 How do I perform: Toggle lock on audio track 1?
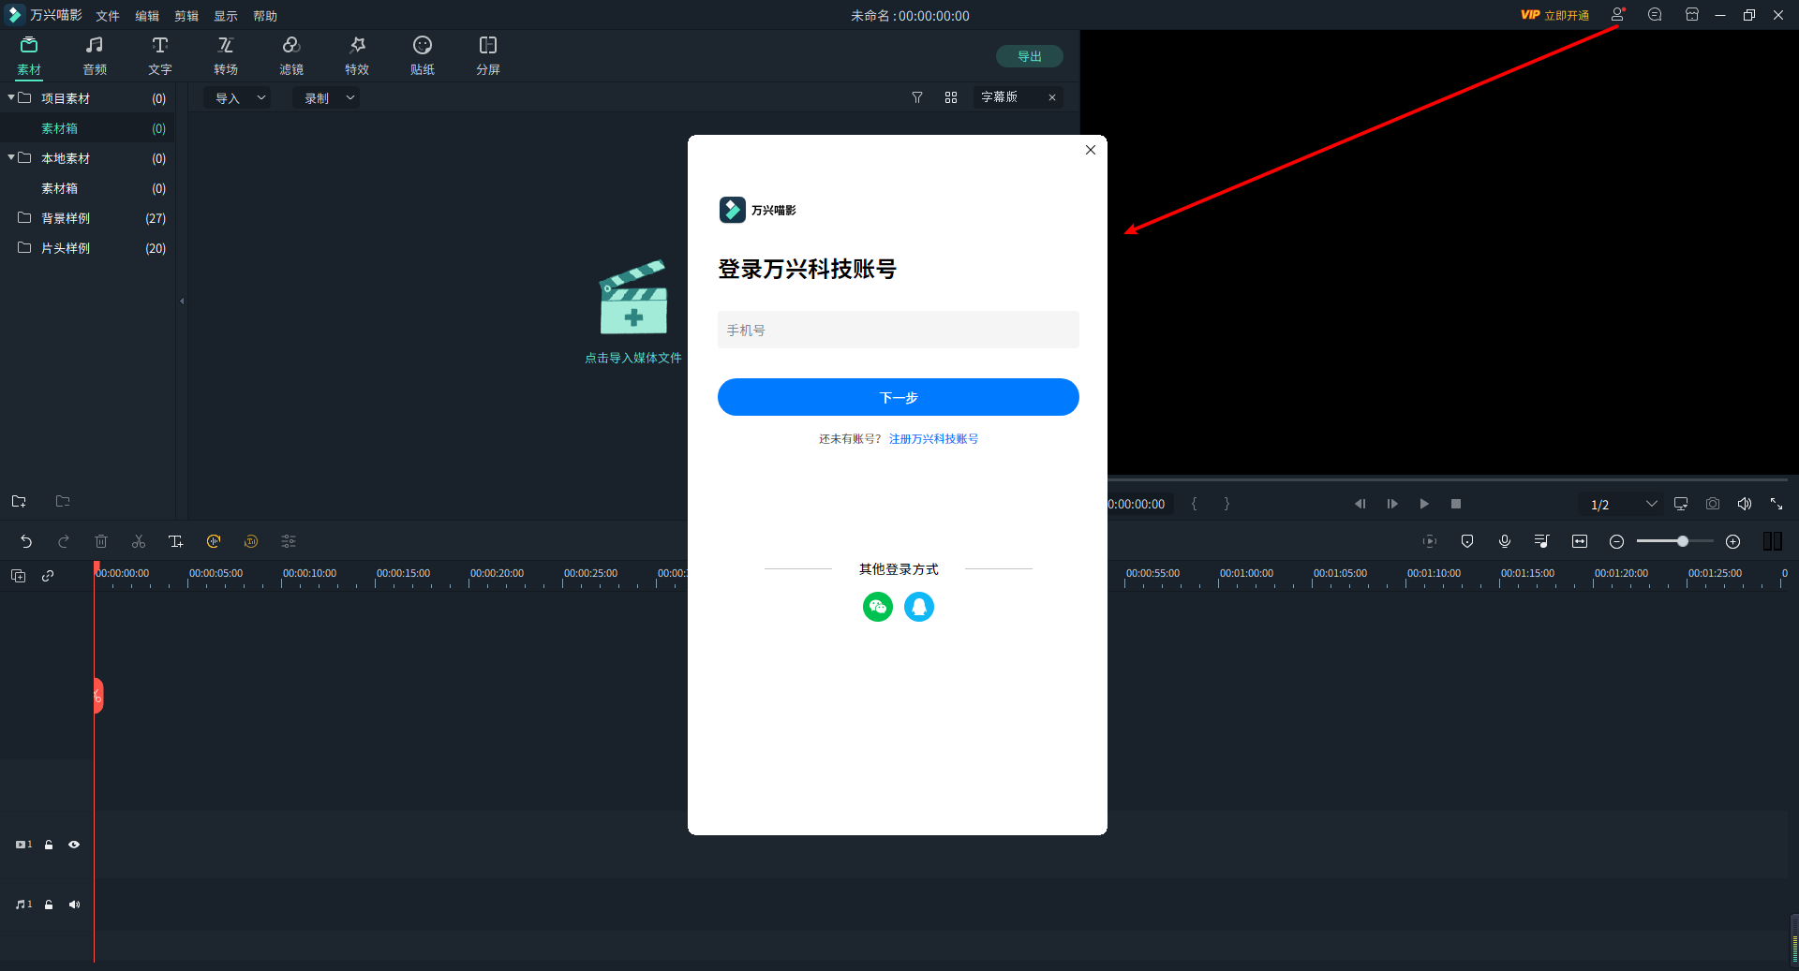pyautogui.click(x=49, y=905)
